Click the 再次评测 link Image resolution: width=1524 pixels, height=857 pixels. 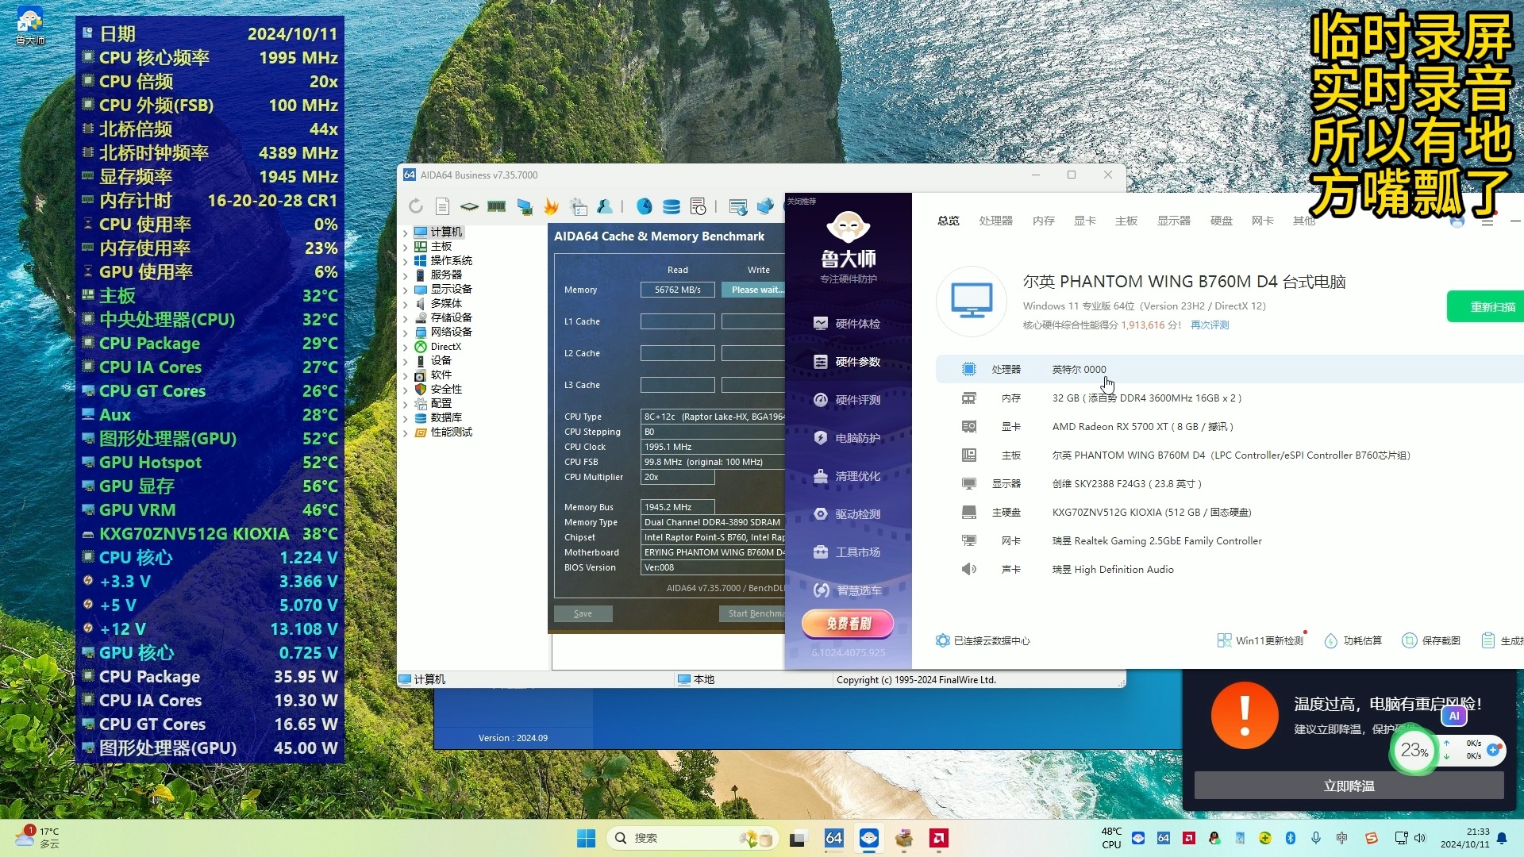point(1209,325)
